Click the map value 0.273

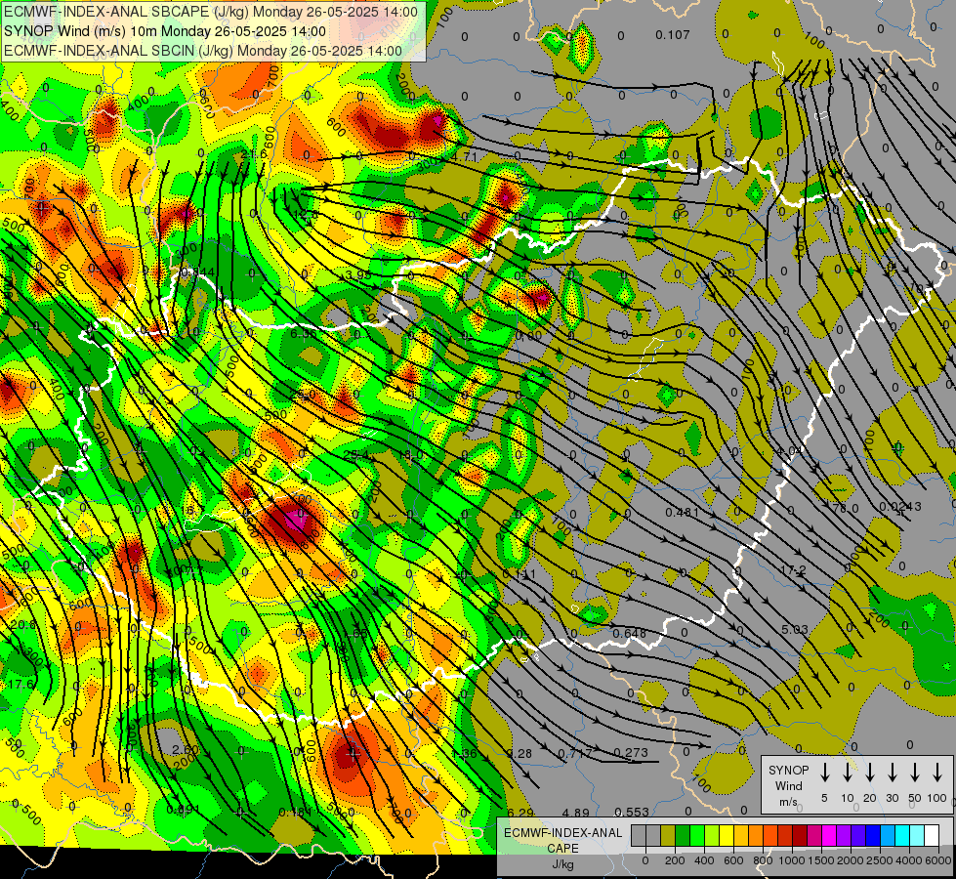(631, 752)
